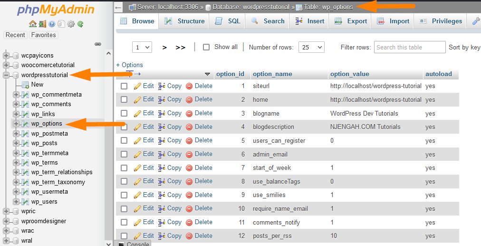
Task: Click Copy icon for home row
Action: point(162,100)
